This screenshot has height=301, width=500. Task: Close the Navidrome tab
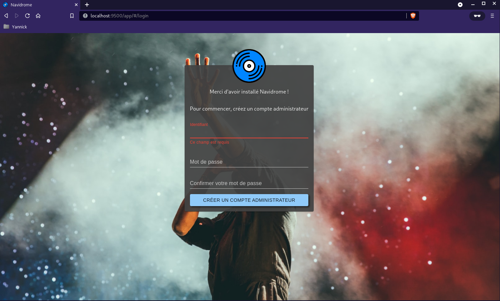[x=76, y=5]
